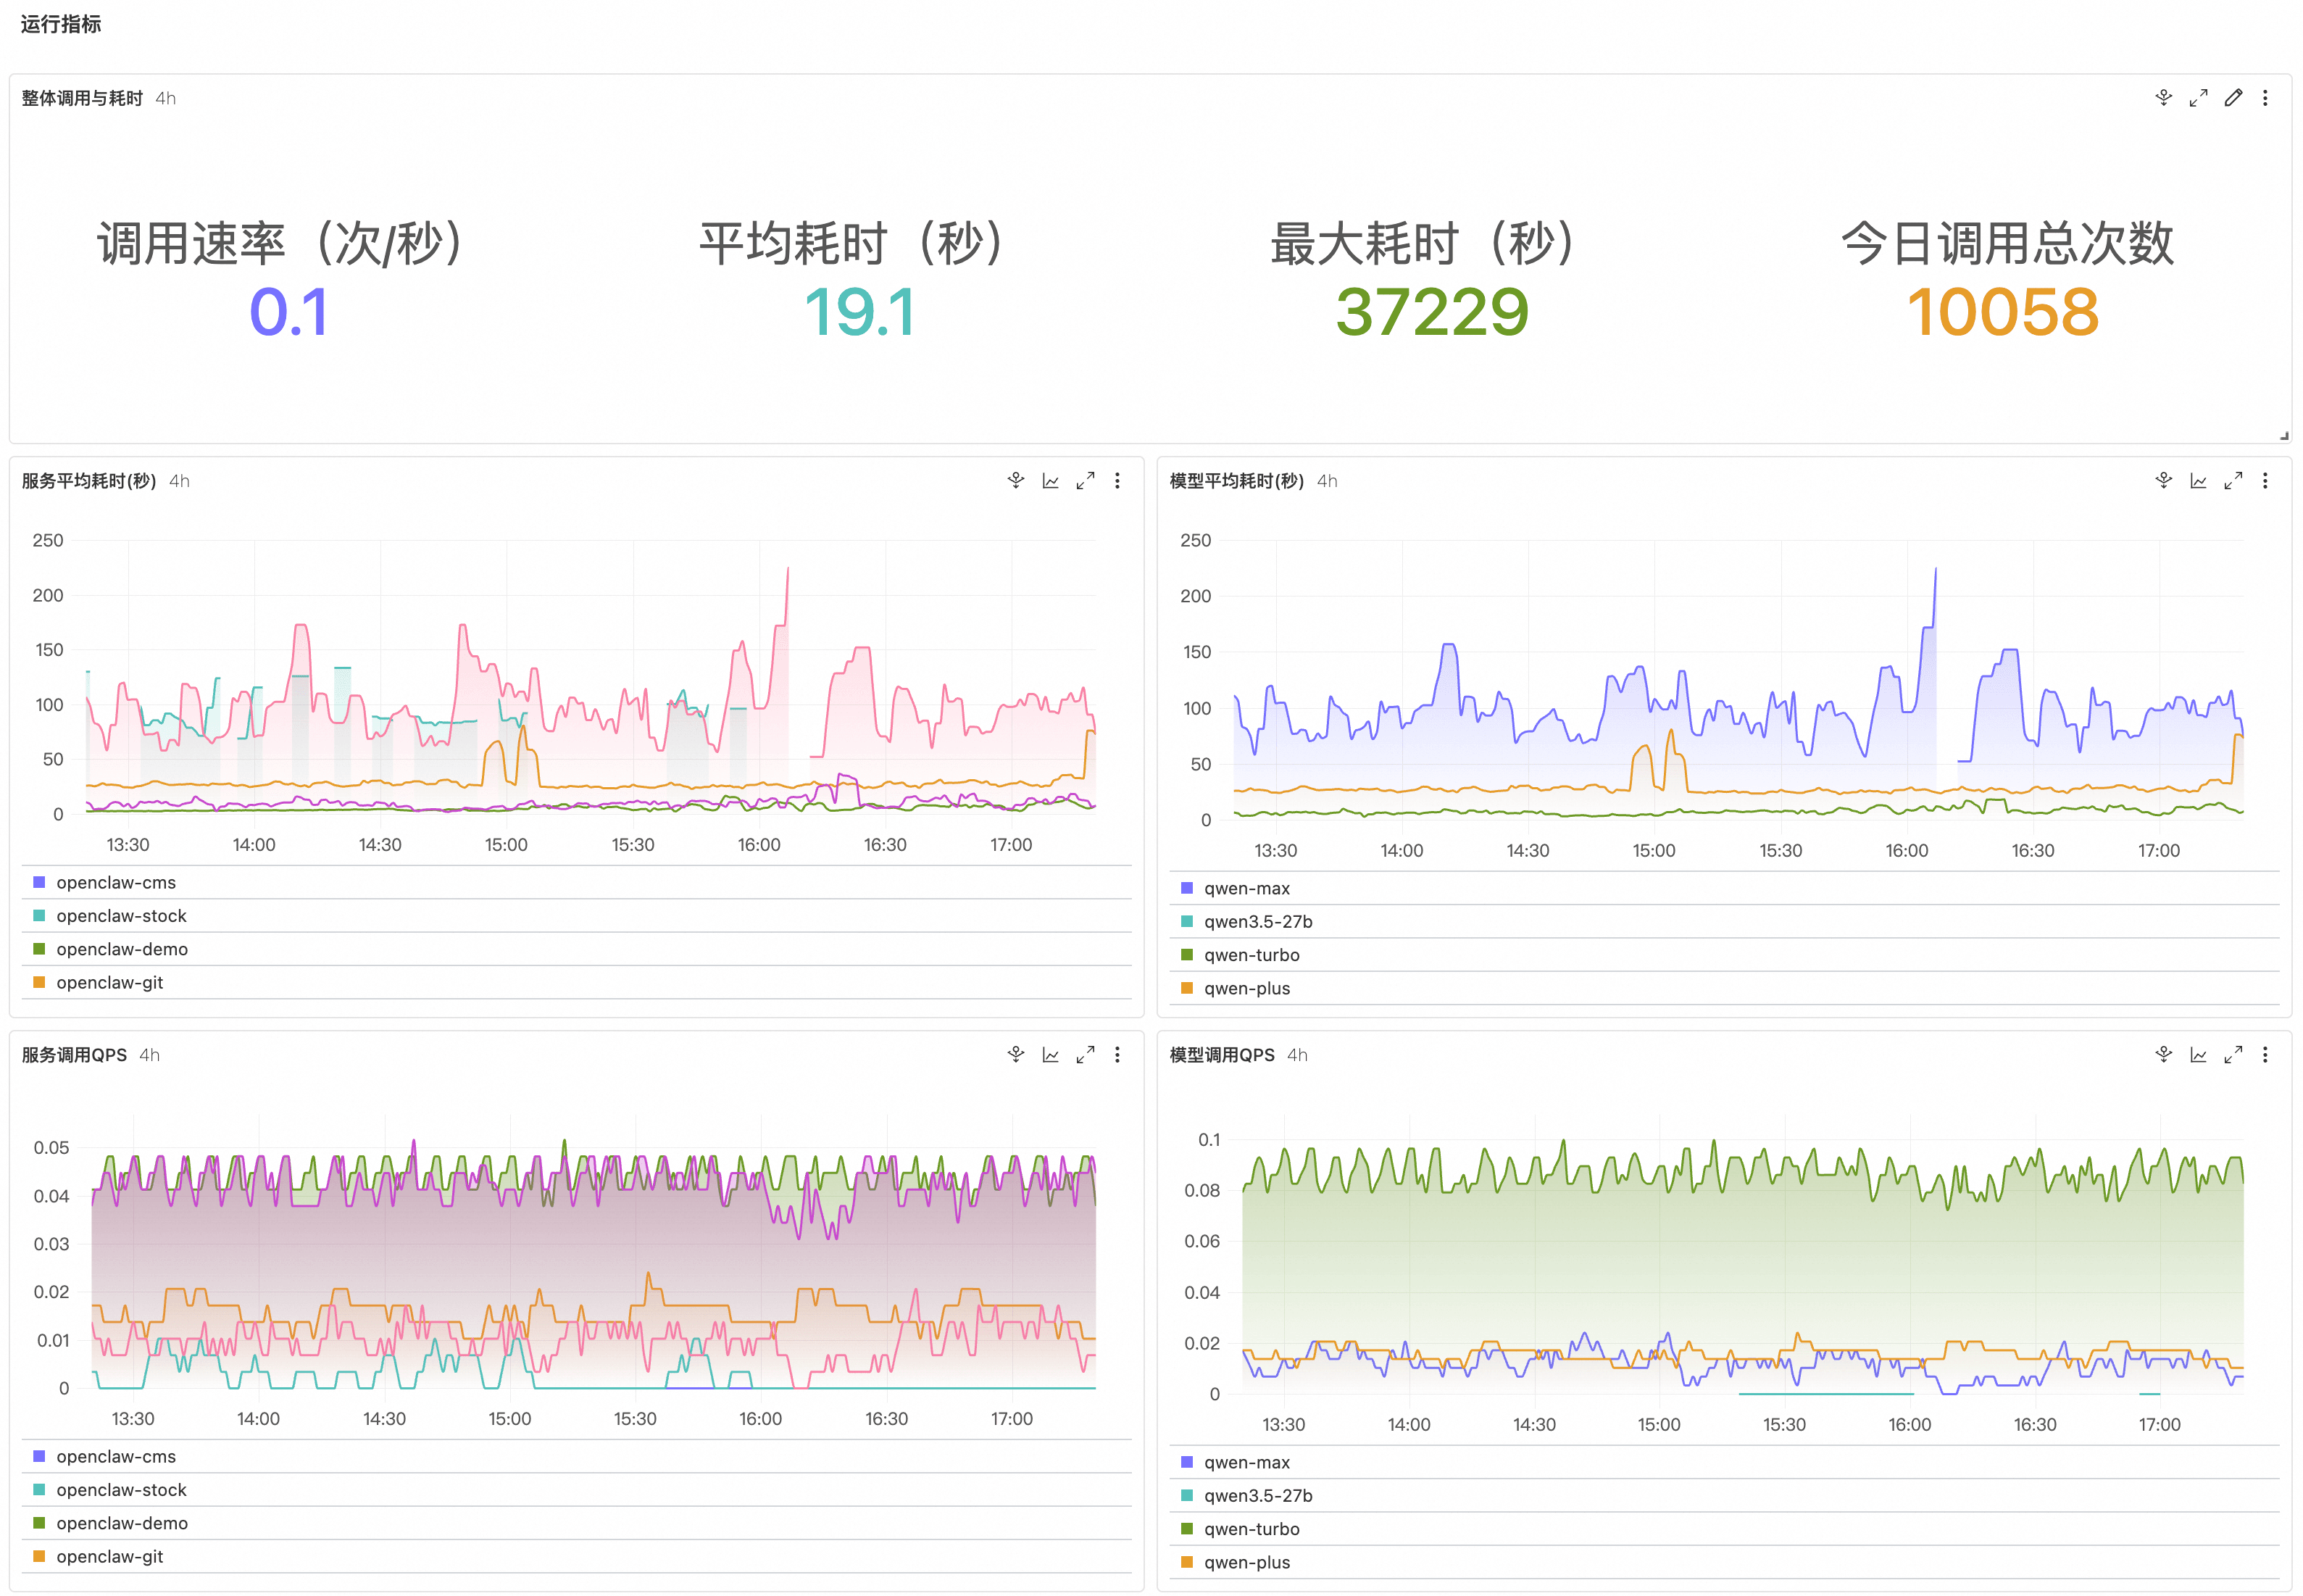Toggle qwen-turbo series in 模型调用QPS legend
Screen dimensions: 2303x1596
pos(1252,1529)
